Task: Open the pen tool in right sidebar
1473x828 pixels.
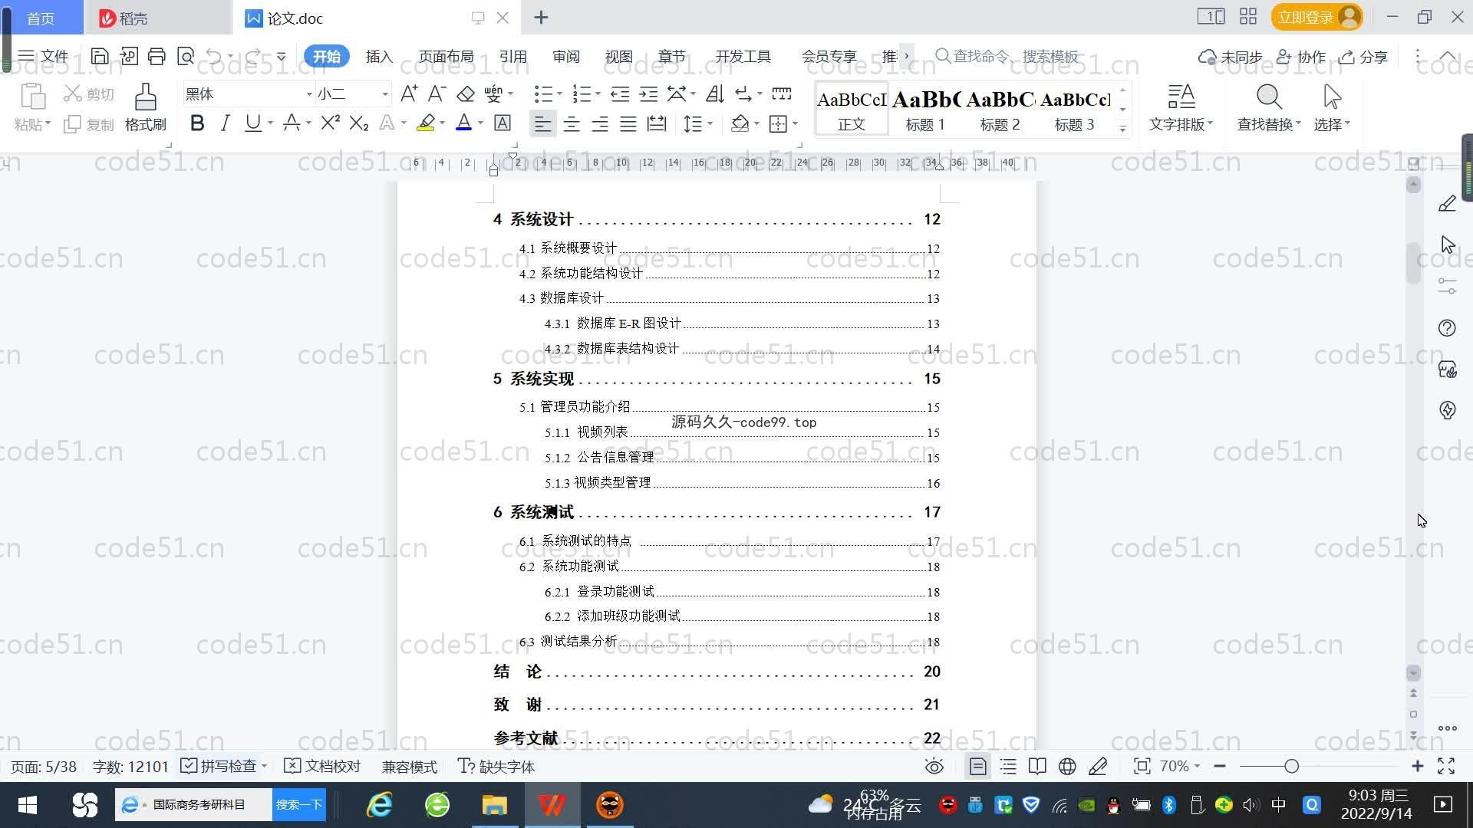Action: (1447, 203)
